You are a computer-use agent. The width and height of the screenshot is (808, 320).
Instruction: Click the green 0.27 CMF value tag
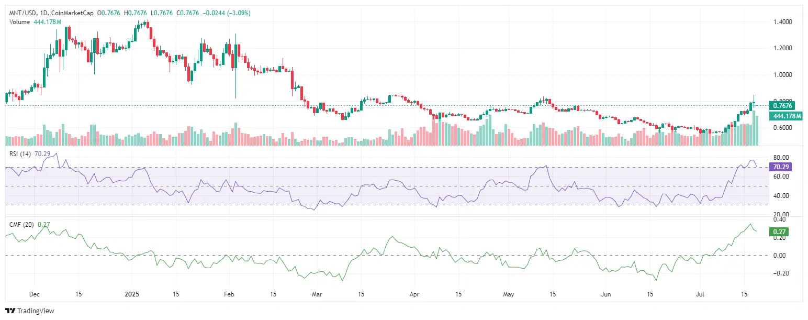[x=778, y=231]
